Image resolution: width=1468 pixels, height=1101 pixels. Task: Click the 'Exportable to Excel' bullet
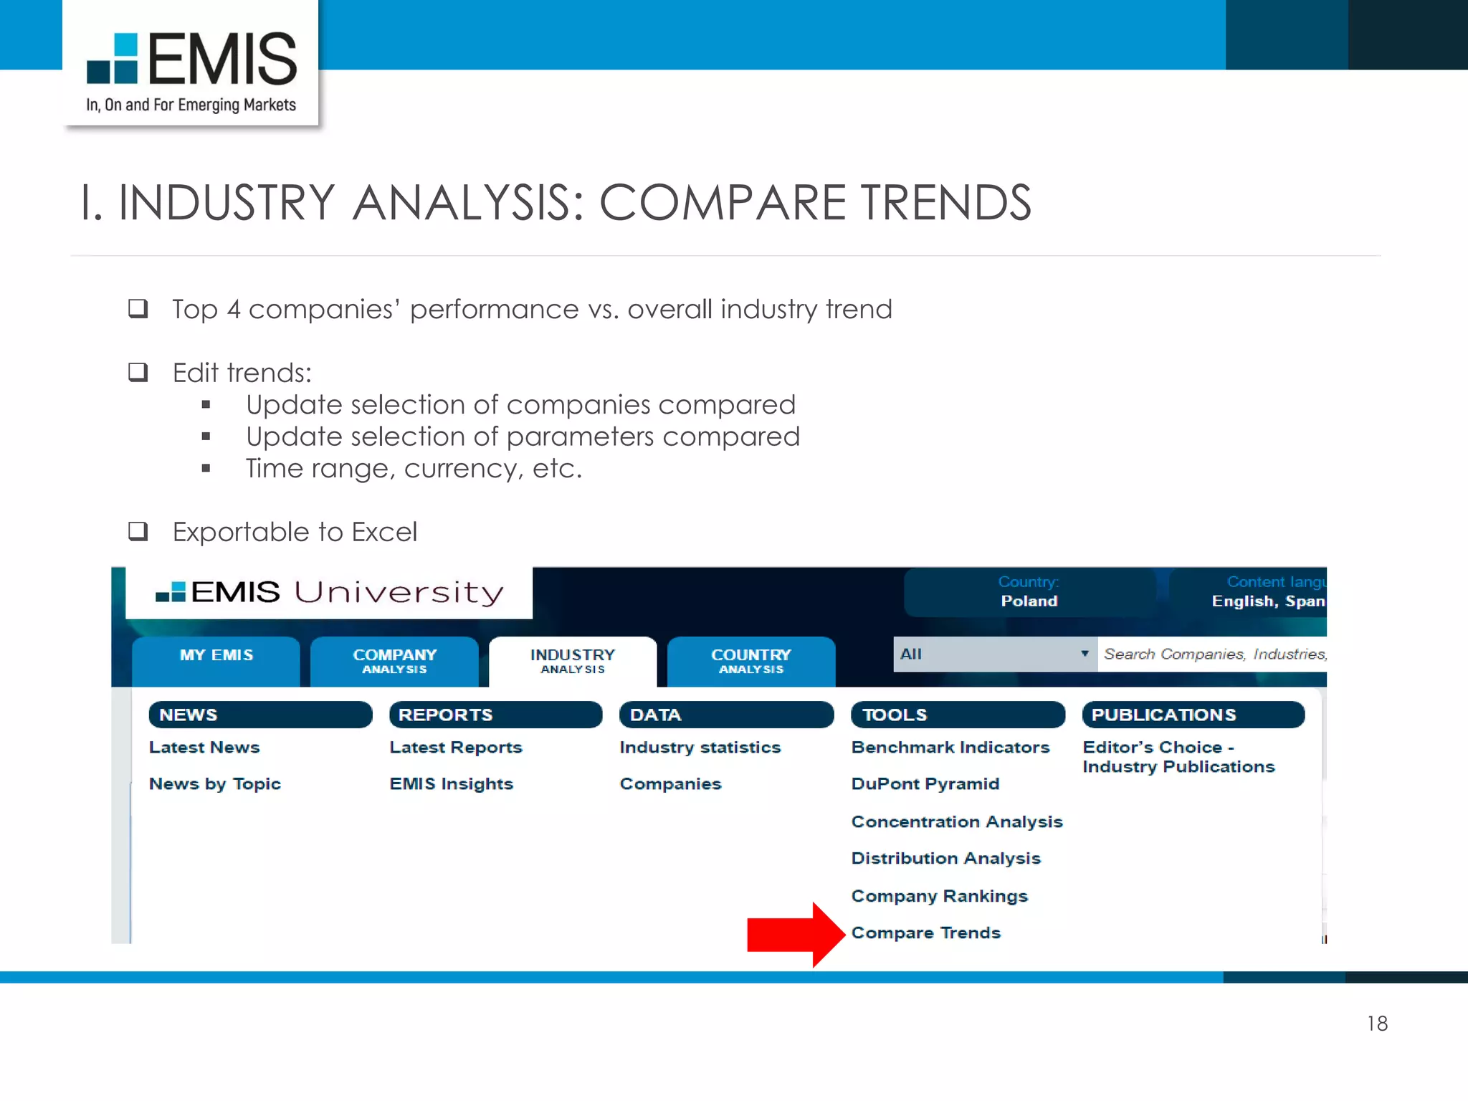pos(295,532)
